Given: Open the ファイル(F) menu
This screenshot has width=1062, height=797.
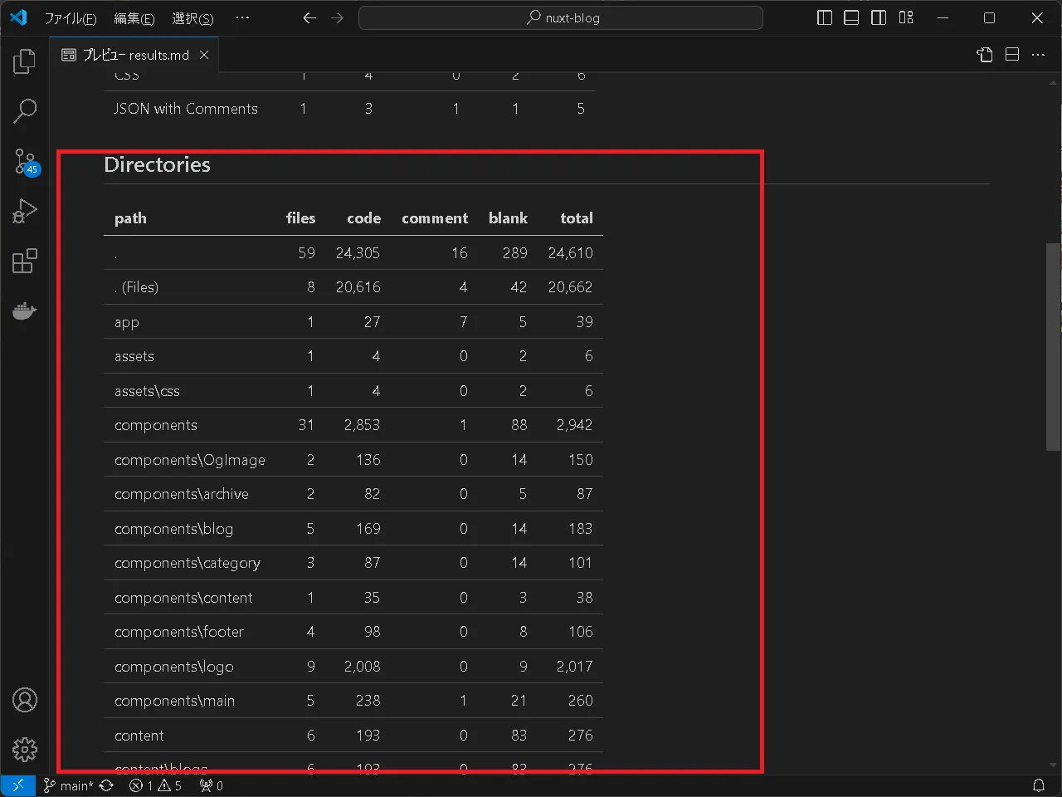Looking at the screenshot, I should point(71,17).
